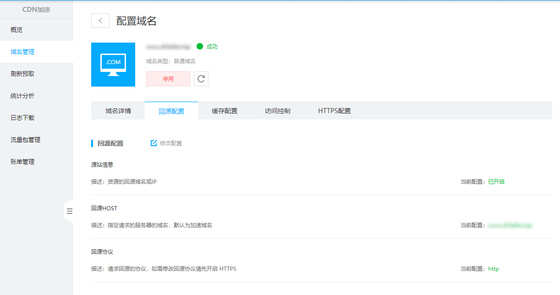Screen dimensions: 560x295
Task: Click the 修改配置 link text
Action: (x=171, y=143)
